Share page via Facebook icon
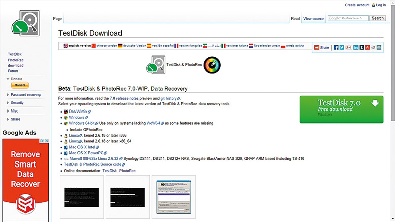This screenshot has width=395, height=222. pos(336,47)
